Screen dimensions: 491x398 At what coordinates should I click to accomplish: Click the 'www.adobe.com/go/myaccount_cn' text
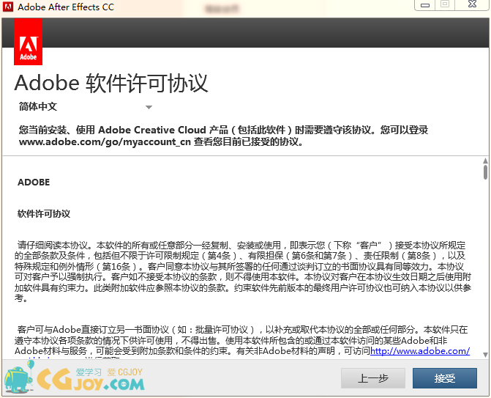click(105, 141)
